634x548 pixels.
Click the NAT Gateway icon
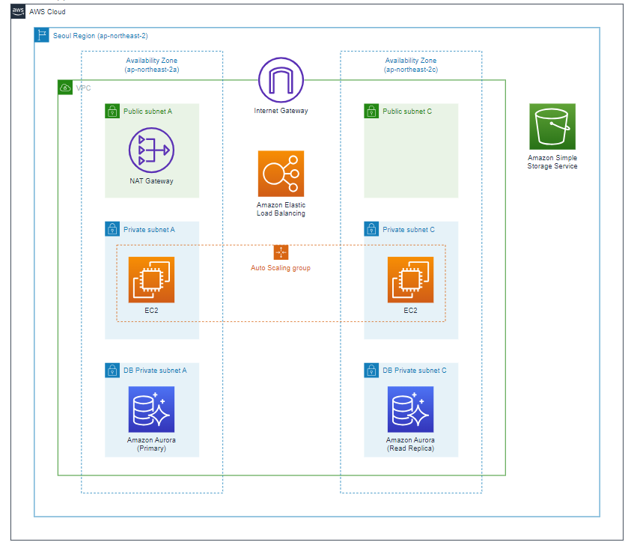click(151, 150)
